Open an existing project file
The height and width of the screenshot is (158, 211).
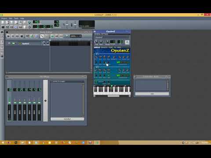(x=11, y=22)
